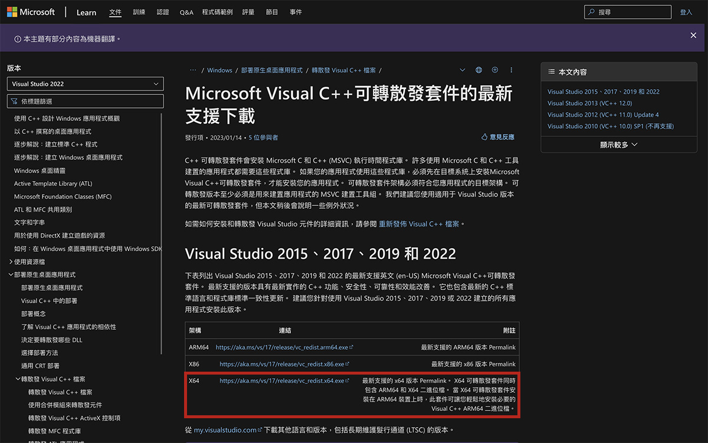The width and height of the screenshot is (708, 443).
Task: Open 轉散發 MFC 程式庫 in sidebar
Action: point(54,431)
